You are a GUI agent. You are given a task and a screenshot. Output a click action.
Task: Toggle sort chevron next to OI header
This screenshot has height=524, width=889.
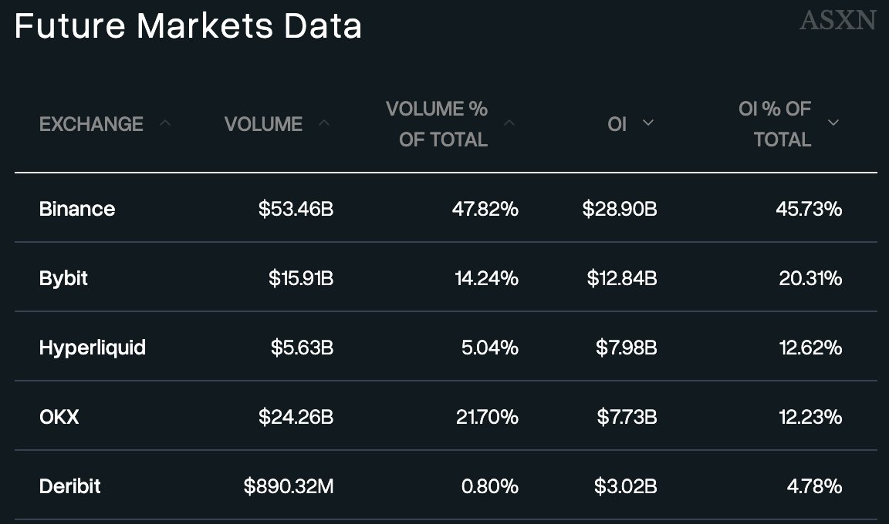[x=647, y=123]
